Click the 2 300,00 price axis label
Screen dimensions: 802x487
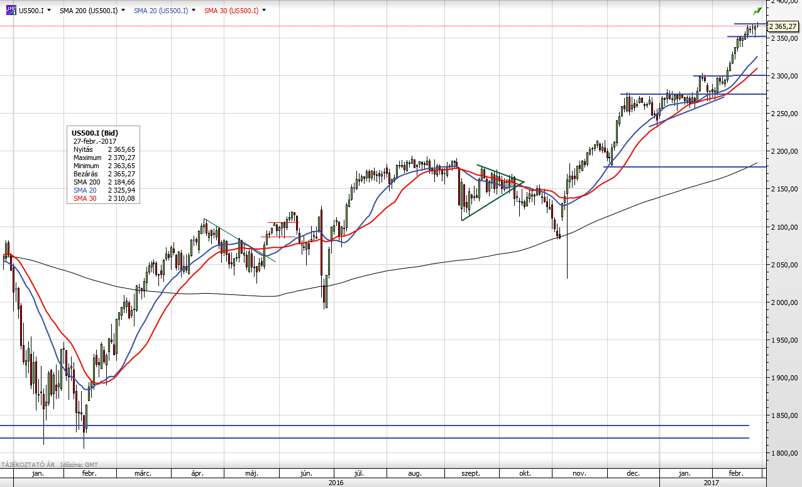click(x=784, y=76)
